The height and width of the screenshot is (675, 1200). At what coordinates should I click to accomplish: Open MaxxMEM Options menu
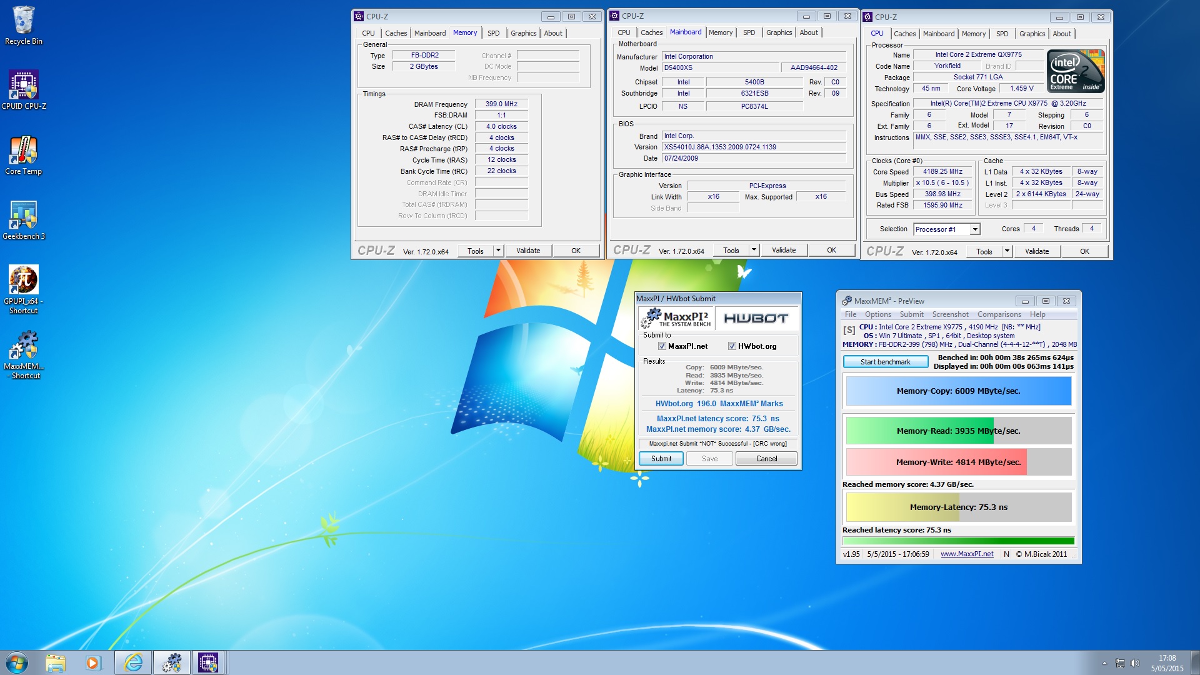[878, 314]
